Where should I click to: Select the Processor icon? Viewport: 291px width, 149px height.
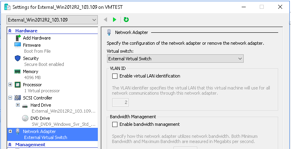[18, 85]
